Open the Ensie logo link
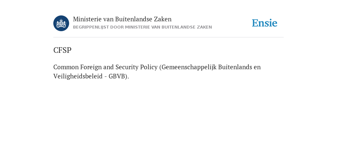337x168 pixels. (x=265, y=23)
